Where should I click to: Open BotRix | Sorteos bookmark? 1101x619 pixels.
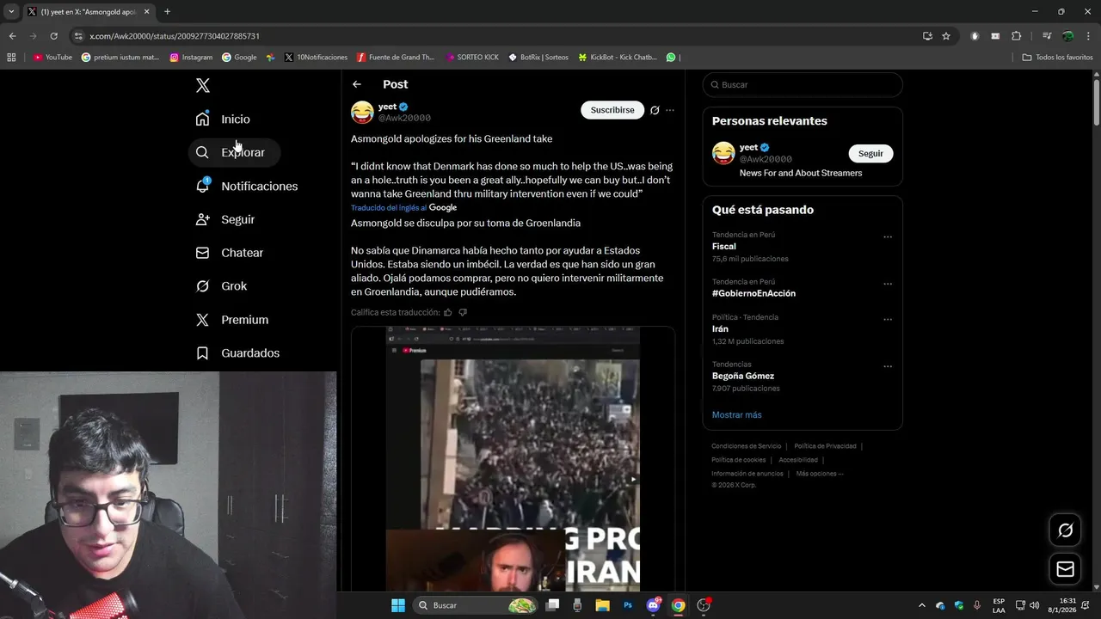point(538,58)
